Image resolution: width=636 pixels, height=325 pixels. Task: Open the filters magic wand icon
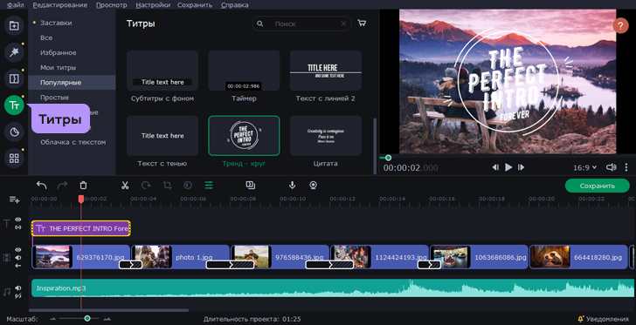click(14, 52)
